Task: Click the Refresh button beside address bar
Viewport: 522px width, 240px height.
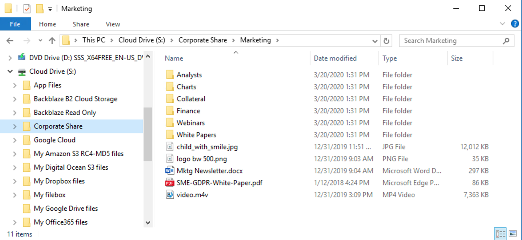Action: click(386, 41)
